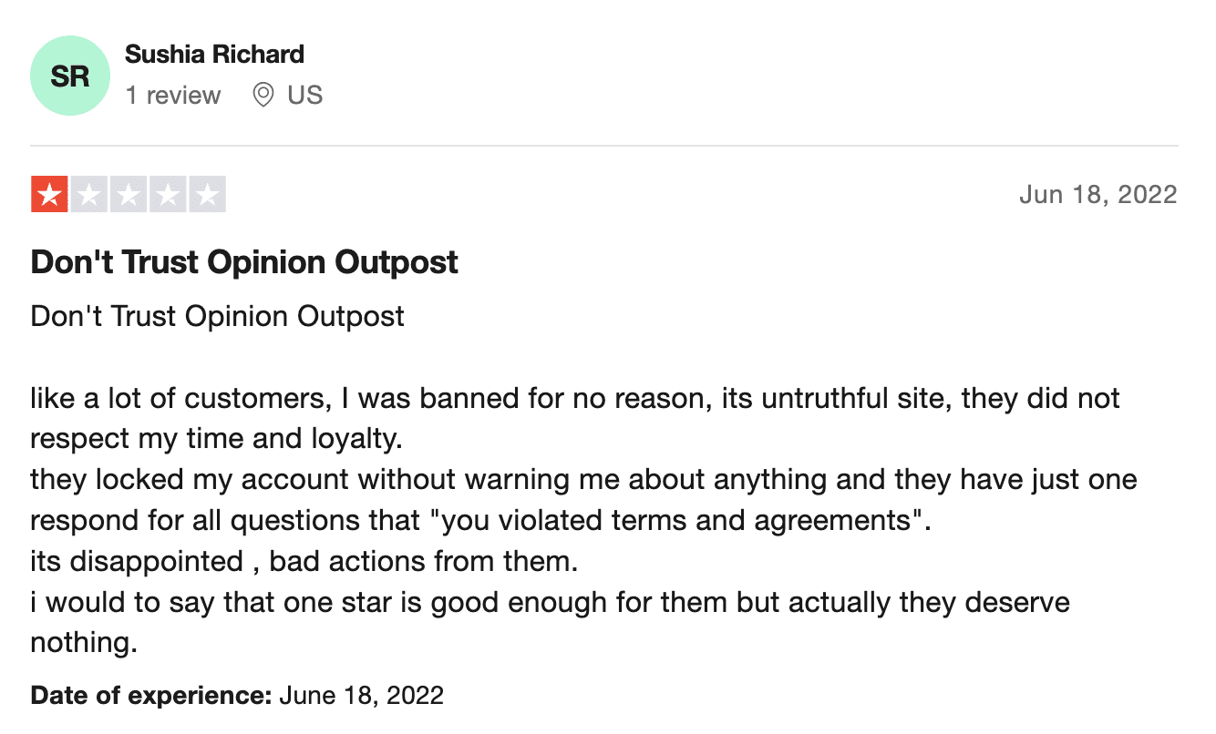Click the fifth grey star

point(207,194)
